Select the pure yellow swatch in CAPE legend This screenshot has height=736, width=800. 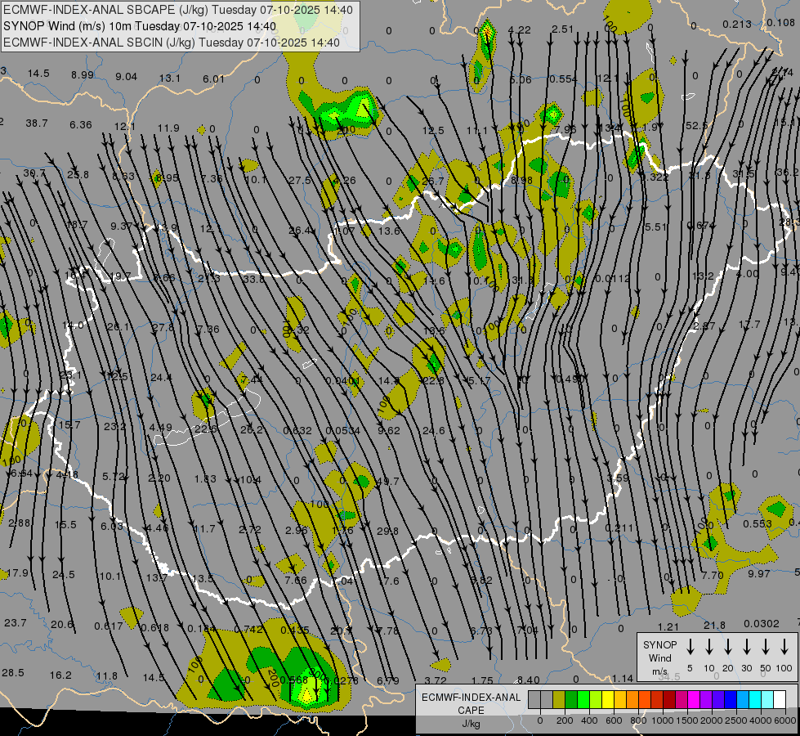pos(608,700)
